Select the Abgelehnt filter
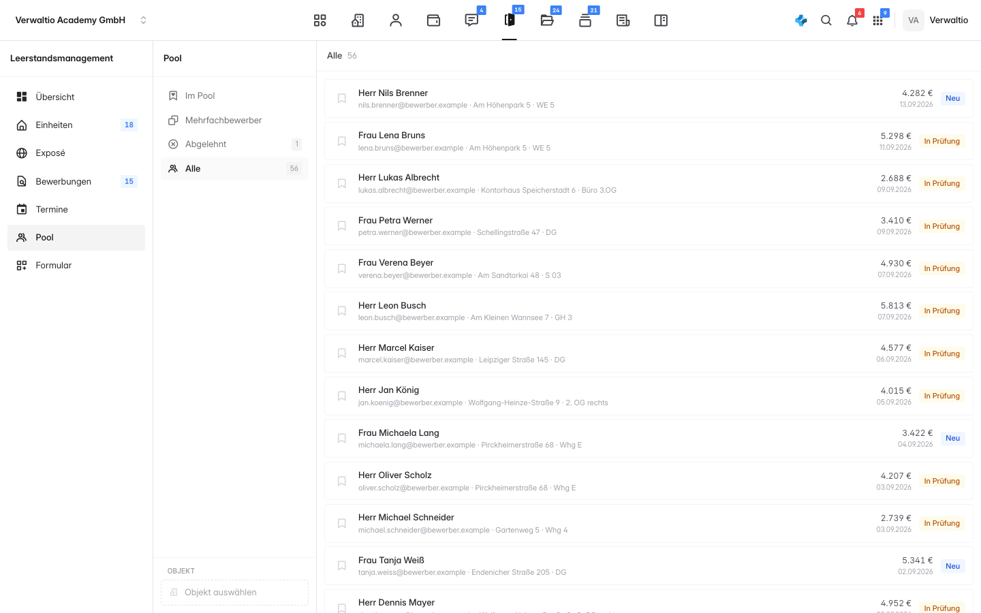 234,144
